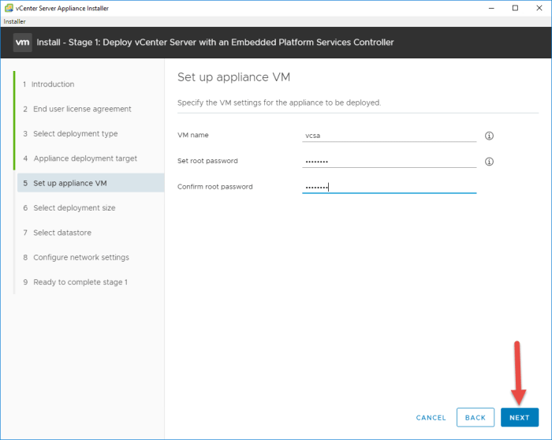Image resolution: width=552 pixels, height=440 pixels.
Task: Click Select deployment size step
Action: [74, 208]
